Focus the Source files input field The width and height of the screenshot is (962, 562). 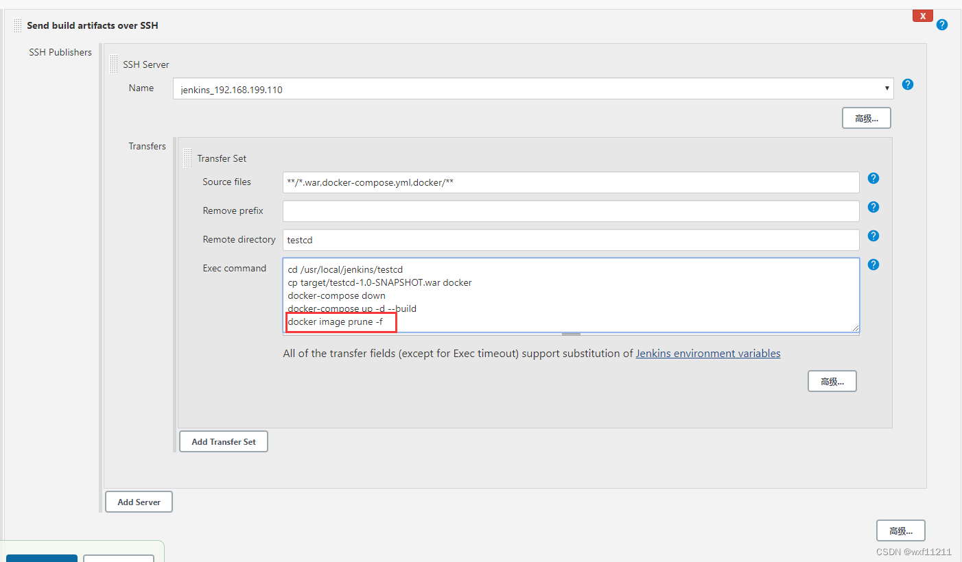tap(571, 182)
